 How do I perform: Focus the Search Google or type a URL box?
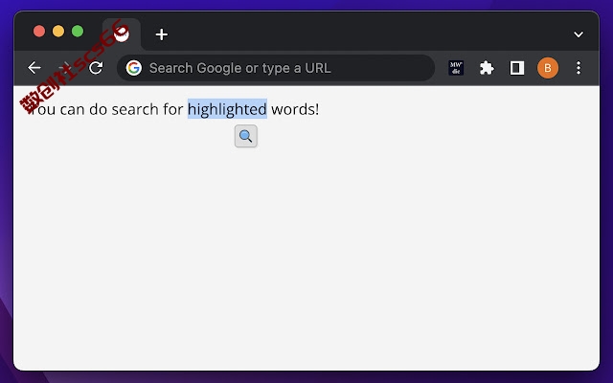(x=276, y=68)
